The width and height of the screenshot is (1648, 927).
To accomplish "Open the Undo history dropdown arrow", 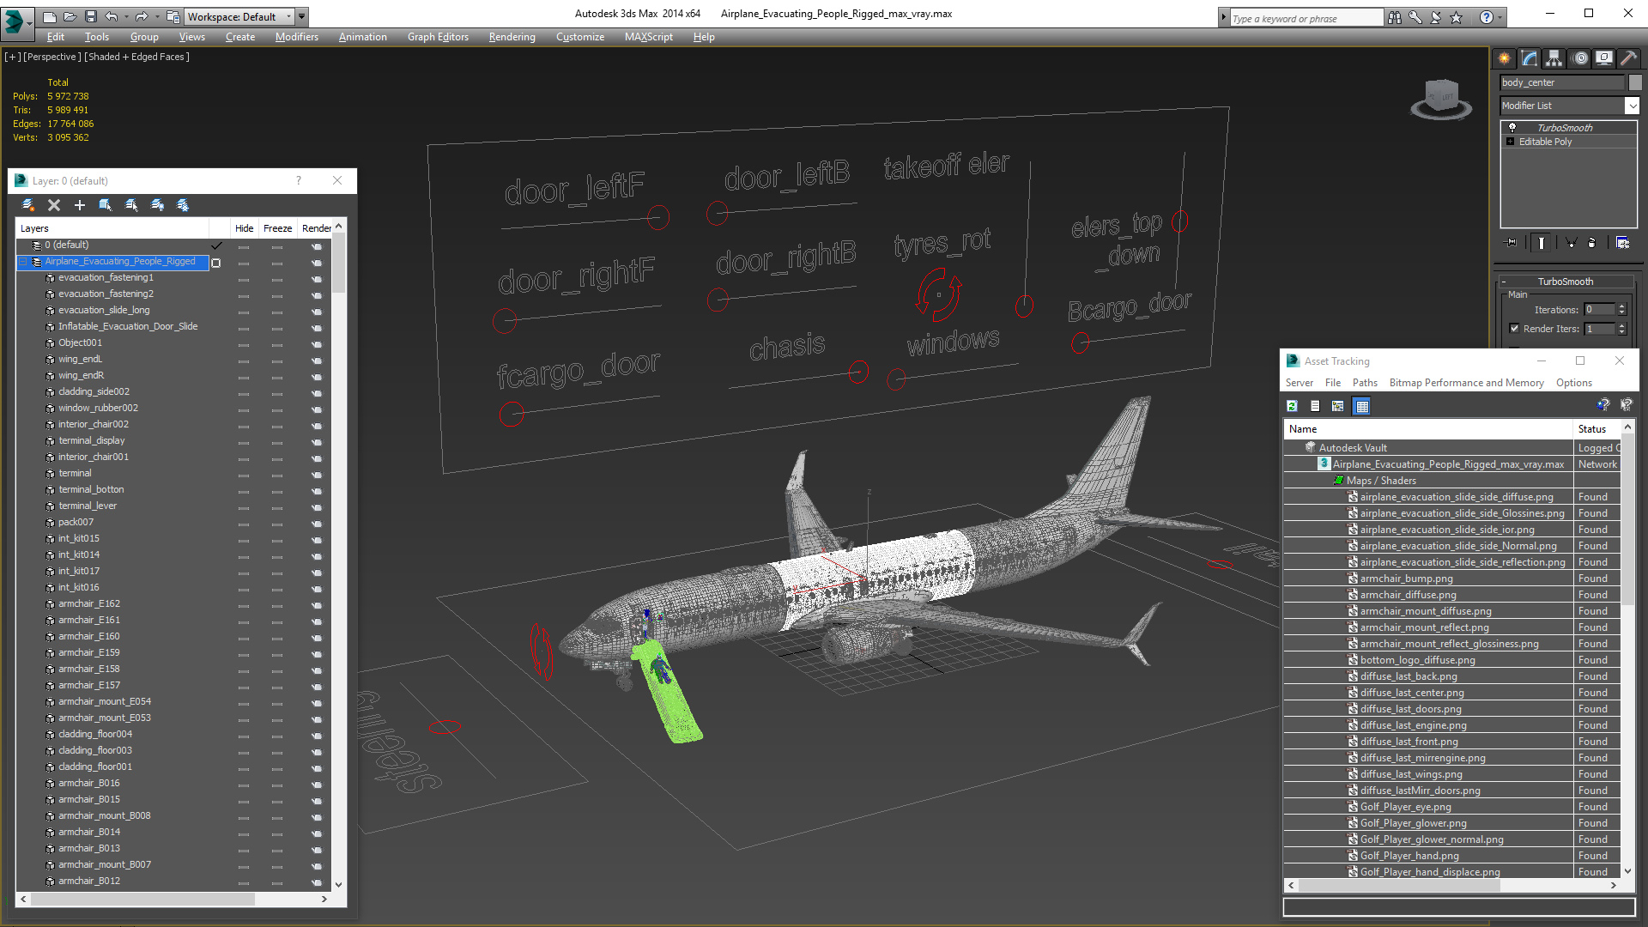I will coord(126,16).
